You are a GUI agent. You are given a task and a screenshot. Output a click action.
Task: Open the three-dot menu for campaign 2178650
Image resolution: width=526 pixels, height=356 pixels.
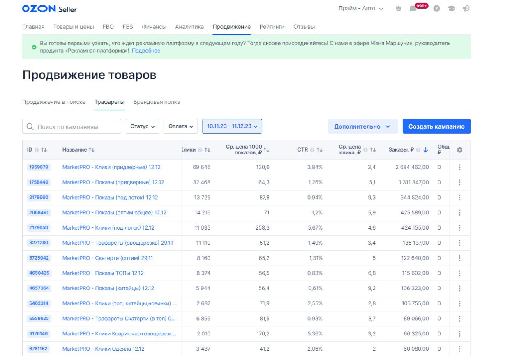point(459,228)
